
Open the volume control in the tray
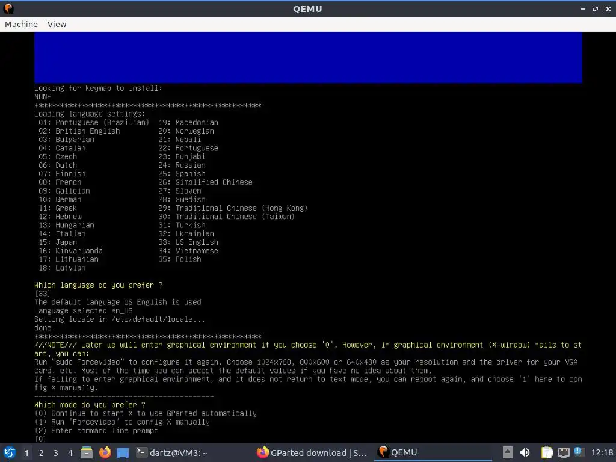pos(525,452)
